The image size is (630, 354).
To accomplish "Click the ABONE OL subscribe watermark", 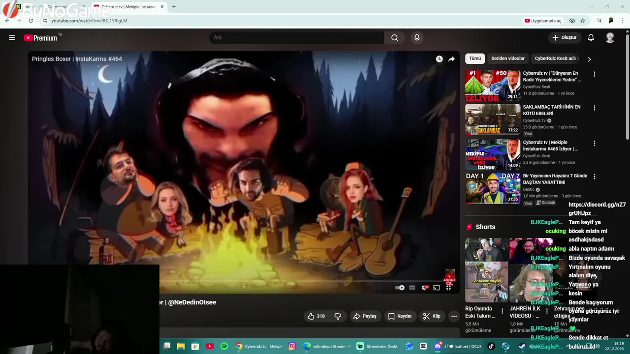I will [449, 279].
